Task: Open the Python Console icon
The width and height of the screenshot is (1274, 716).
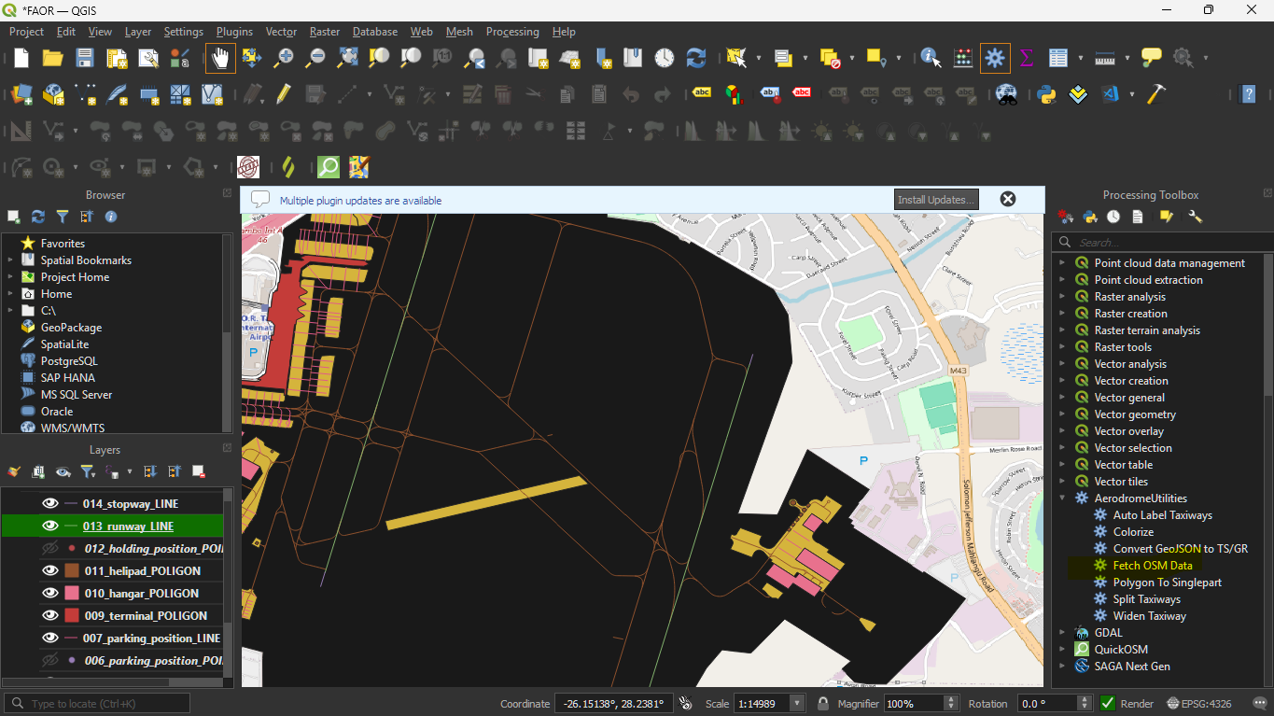Action: point(1046,94)
